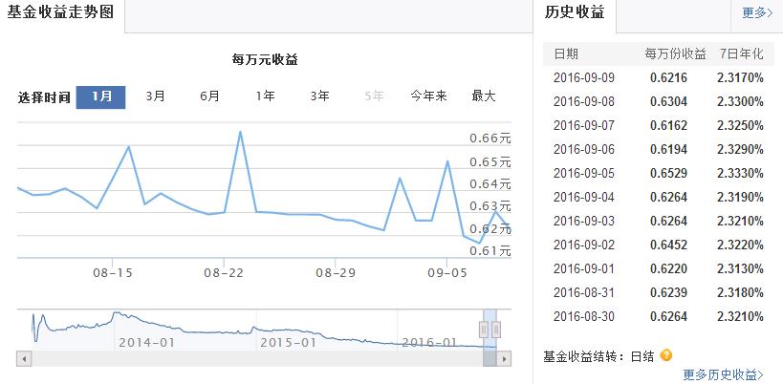Screen dimensions: 783x384
Task: Click the 09-05 x-axis label
Action: [x=446, y=273]
